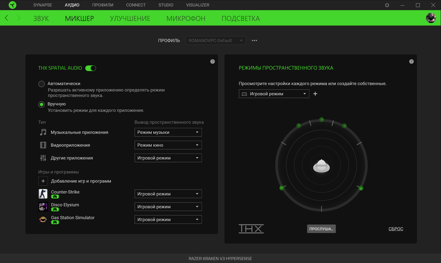Click the gamepad icon in mode dropdown
This screenshot has width=441, height=263.
coord(245,94)
